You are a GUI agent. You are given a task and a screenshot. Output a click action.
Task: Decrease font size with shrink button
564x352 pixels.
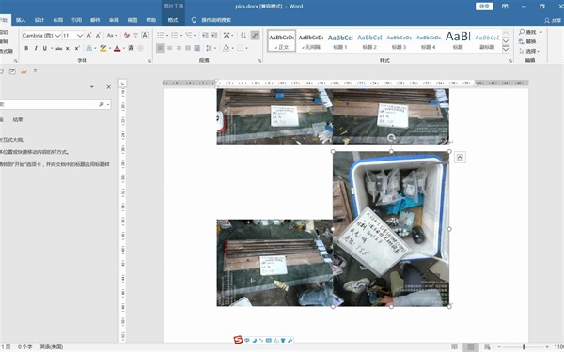(x=98, y=36)
